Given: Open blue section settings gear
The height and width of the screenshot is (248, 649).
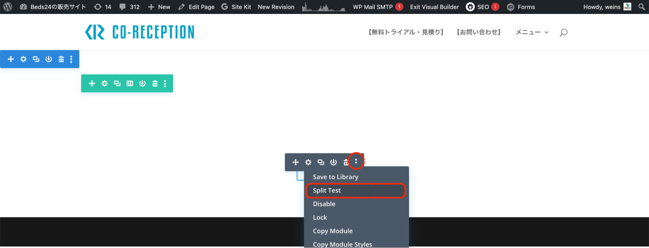Looking at the screenshot, I should click(x=23, y=59).
